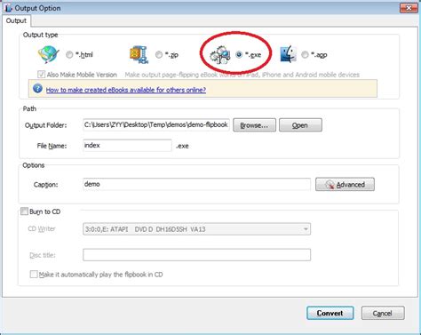Click the Convert button
The width and height of the screenshot is (421, 335).
point(330,313)
